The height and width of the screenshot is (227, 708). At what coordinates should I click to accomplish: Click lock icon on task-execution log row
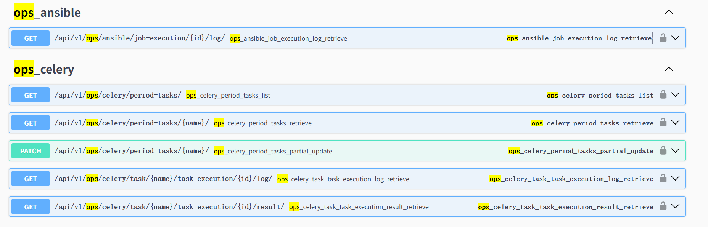[663, 179]
